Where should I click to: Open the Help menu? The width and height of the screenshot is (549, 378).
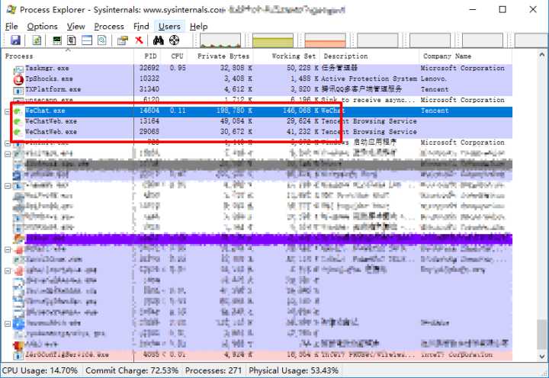click(x=198, y=27)
